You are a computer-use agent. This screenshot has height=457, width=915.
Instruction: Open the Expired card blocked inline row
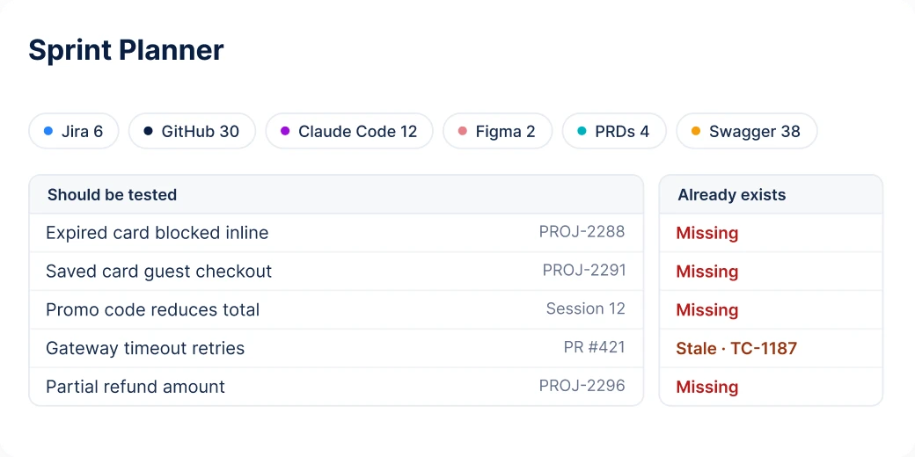(x=336, y=233)
